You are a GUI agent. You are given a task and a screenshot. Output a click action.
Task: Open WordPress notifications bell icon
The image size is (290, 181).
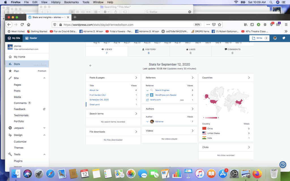point(283,38)
